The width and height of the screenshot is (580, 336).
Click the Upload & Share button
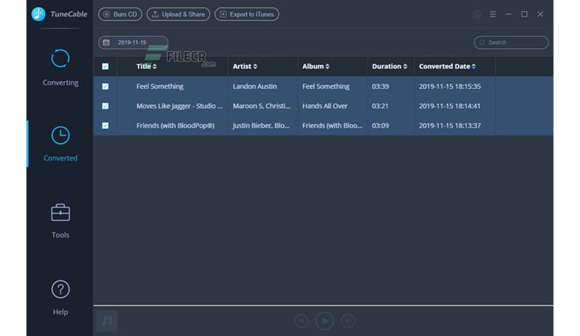click(x=178, y=14)
